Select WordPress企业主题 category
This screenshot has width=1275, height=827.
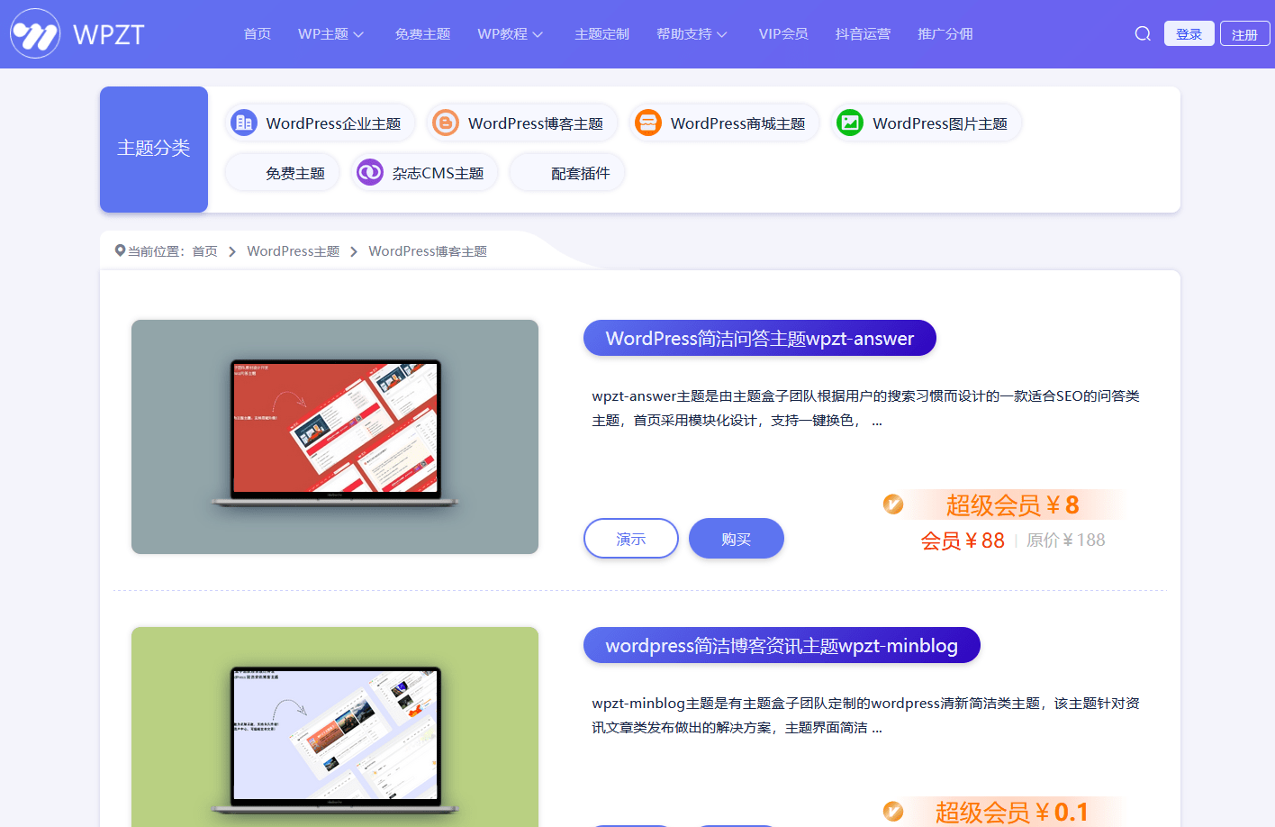[x=320, y=123]
